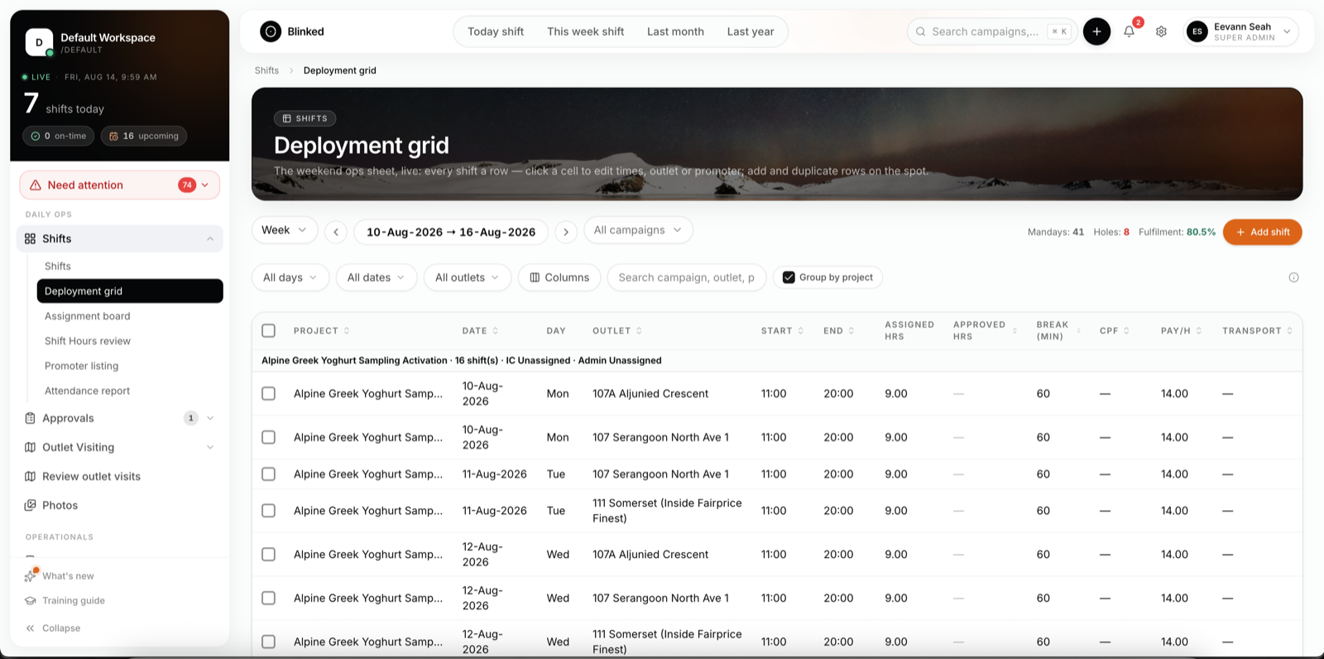Click the 74 attention count badge
Image resolution: width=1324 pixels, height=659 pixels.
187,185
